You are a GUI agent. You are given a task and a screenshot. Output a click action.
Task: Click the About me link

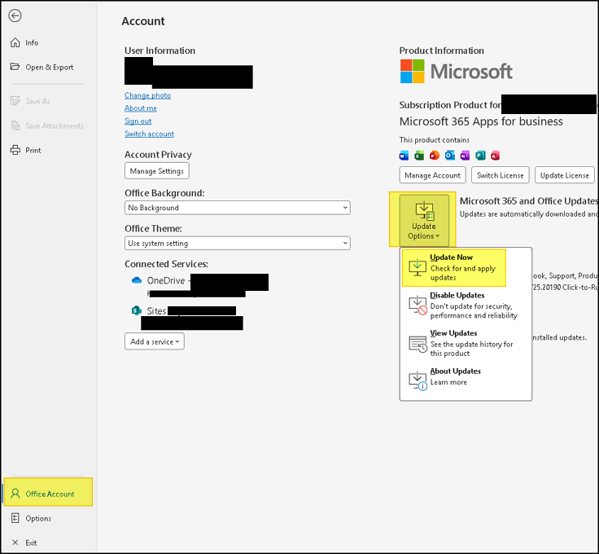(141, 108)
